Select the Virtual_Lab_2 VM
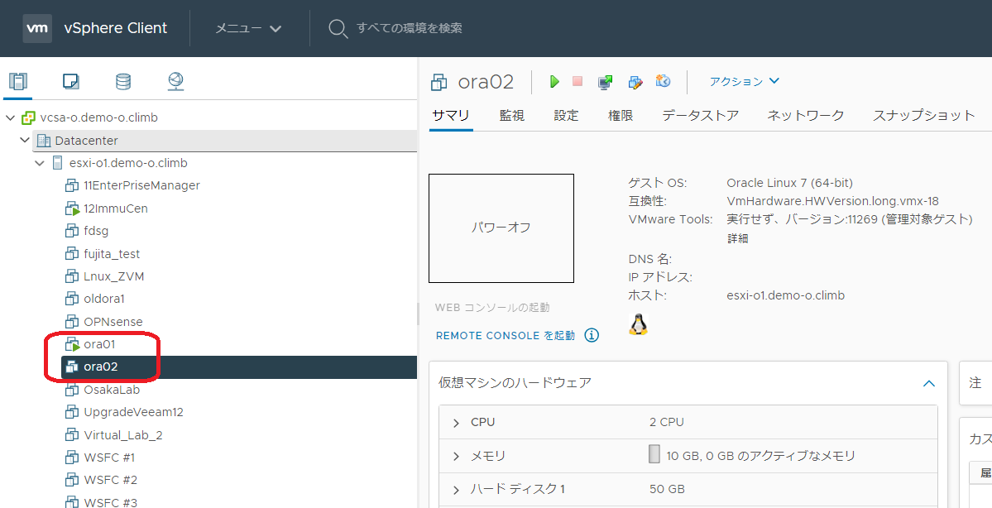Image resolution: width=992 pixels, height=508 pixels. [x=123, y=435]
